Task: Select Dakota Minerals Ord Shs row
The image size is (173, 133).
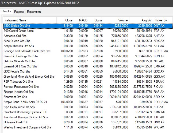Action: (88, 61)
